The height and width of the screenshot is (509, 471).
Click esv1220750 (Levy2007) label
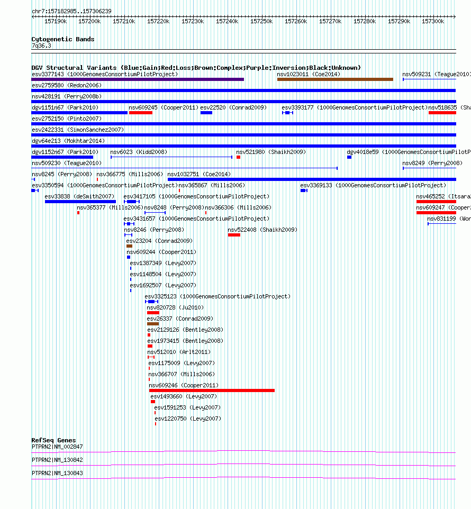[188, 419]
